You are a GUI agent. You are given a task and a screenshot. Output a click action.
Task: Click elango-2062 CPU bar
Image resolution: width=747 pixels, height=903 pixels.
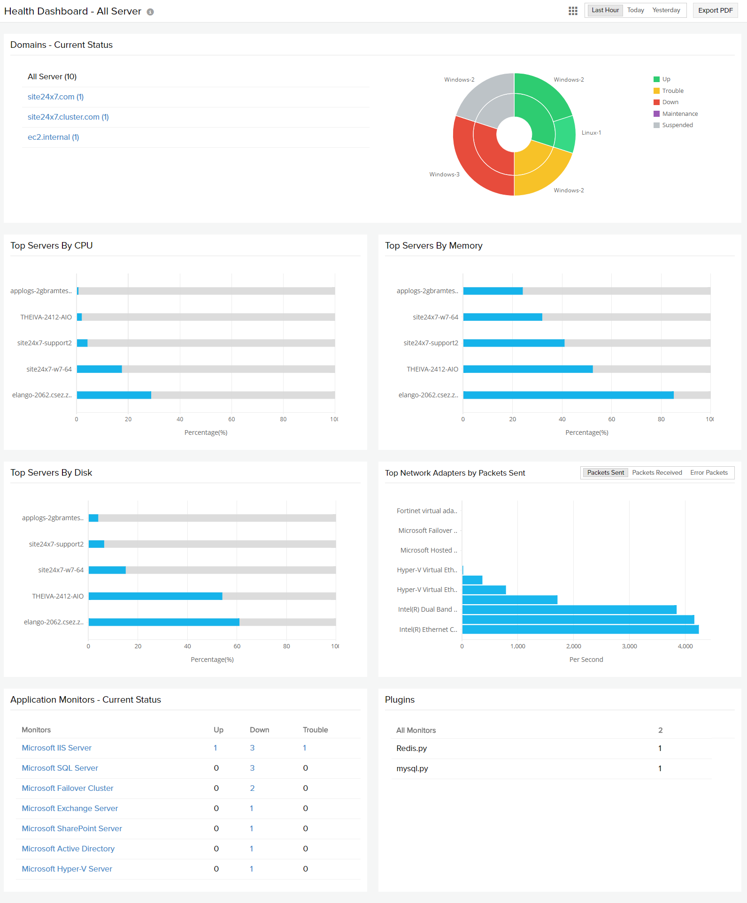click(x=114, y=395)
